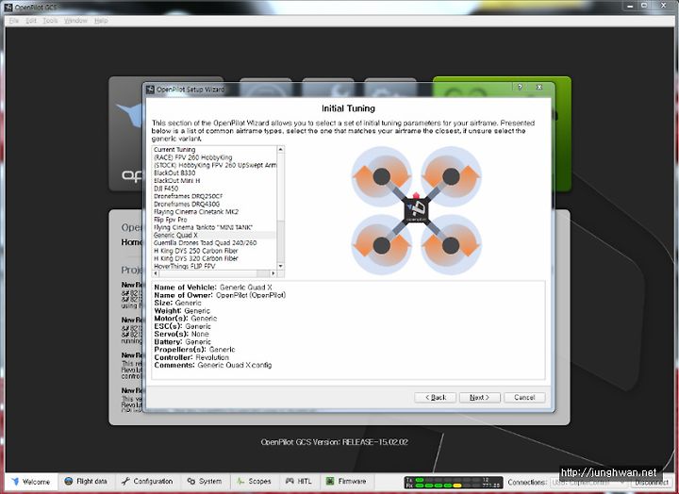Open the Firmware tab
Image resolution: width=679 pixels, height=494 pixels.
pos(346,482)
